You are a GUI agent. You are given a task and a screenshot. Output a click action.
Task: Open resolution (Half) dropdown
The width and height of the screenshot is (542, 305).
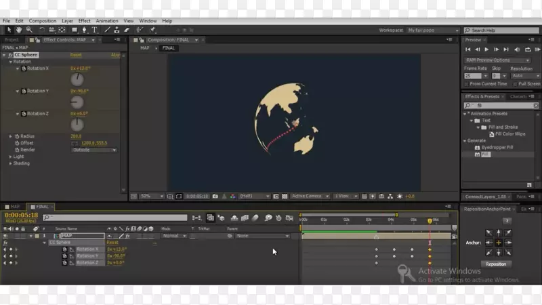pos(255,196)
